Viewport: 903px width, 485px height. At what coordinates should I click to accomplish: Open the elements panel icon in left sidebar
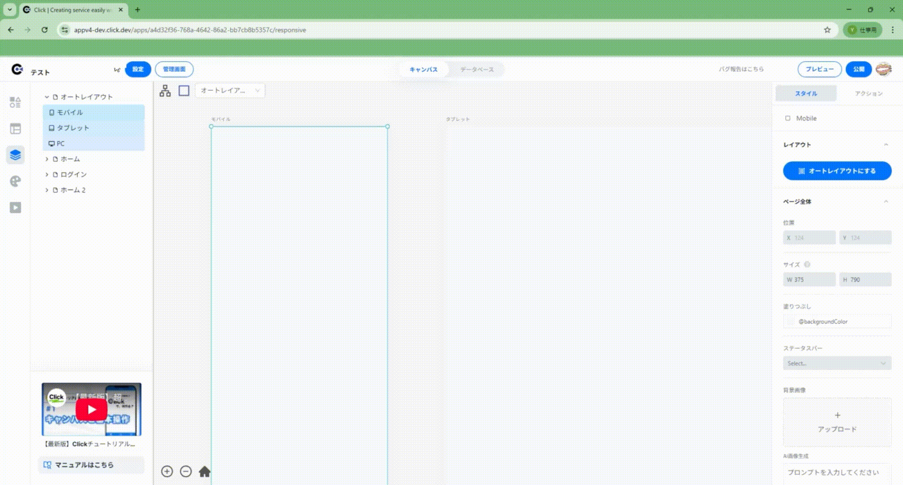[x=15, y=102]
